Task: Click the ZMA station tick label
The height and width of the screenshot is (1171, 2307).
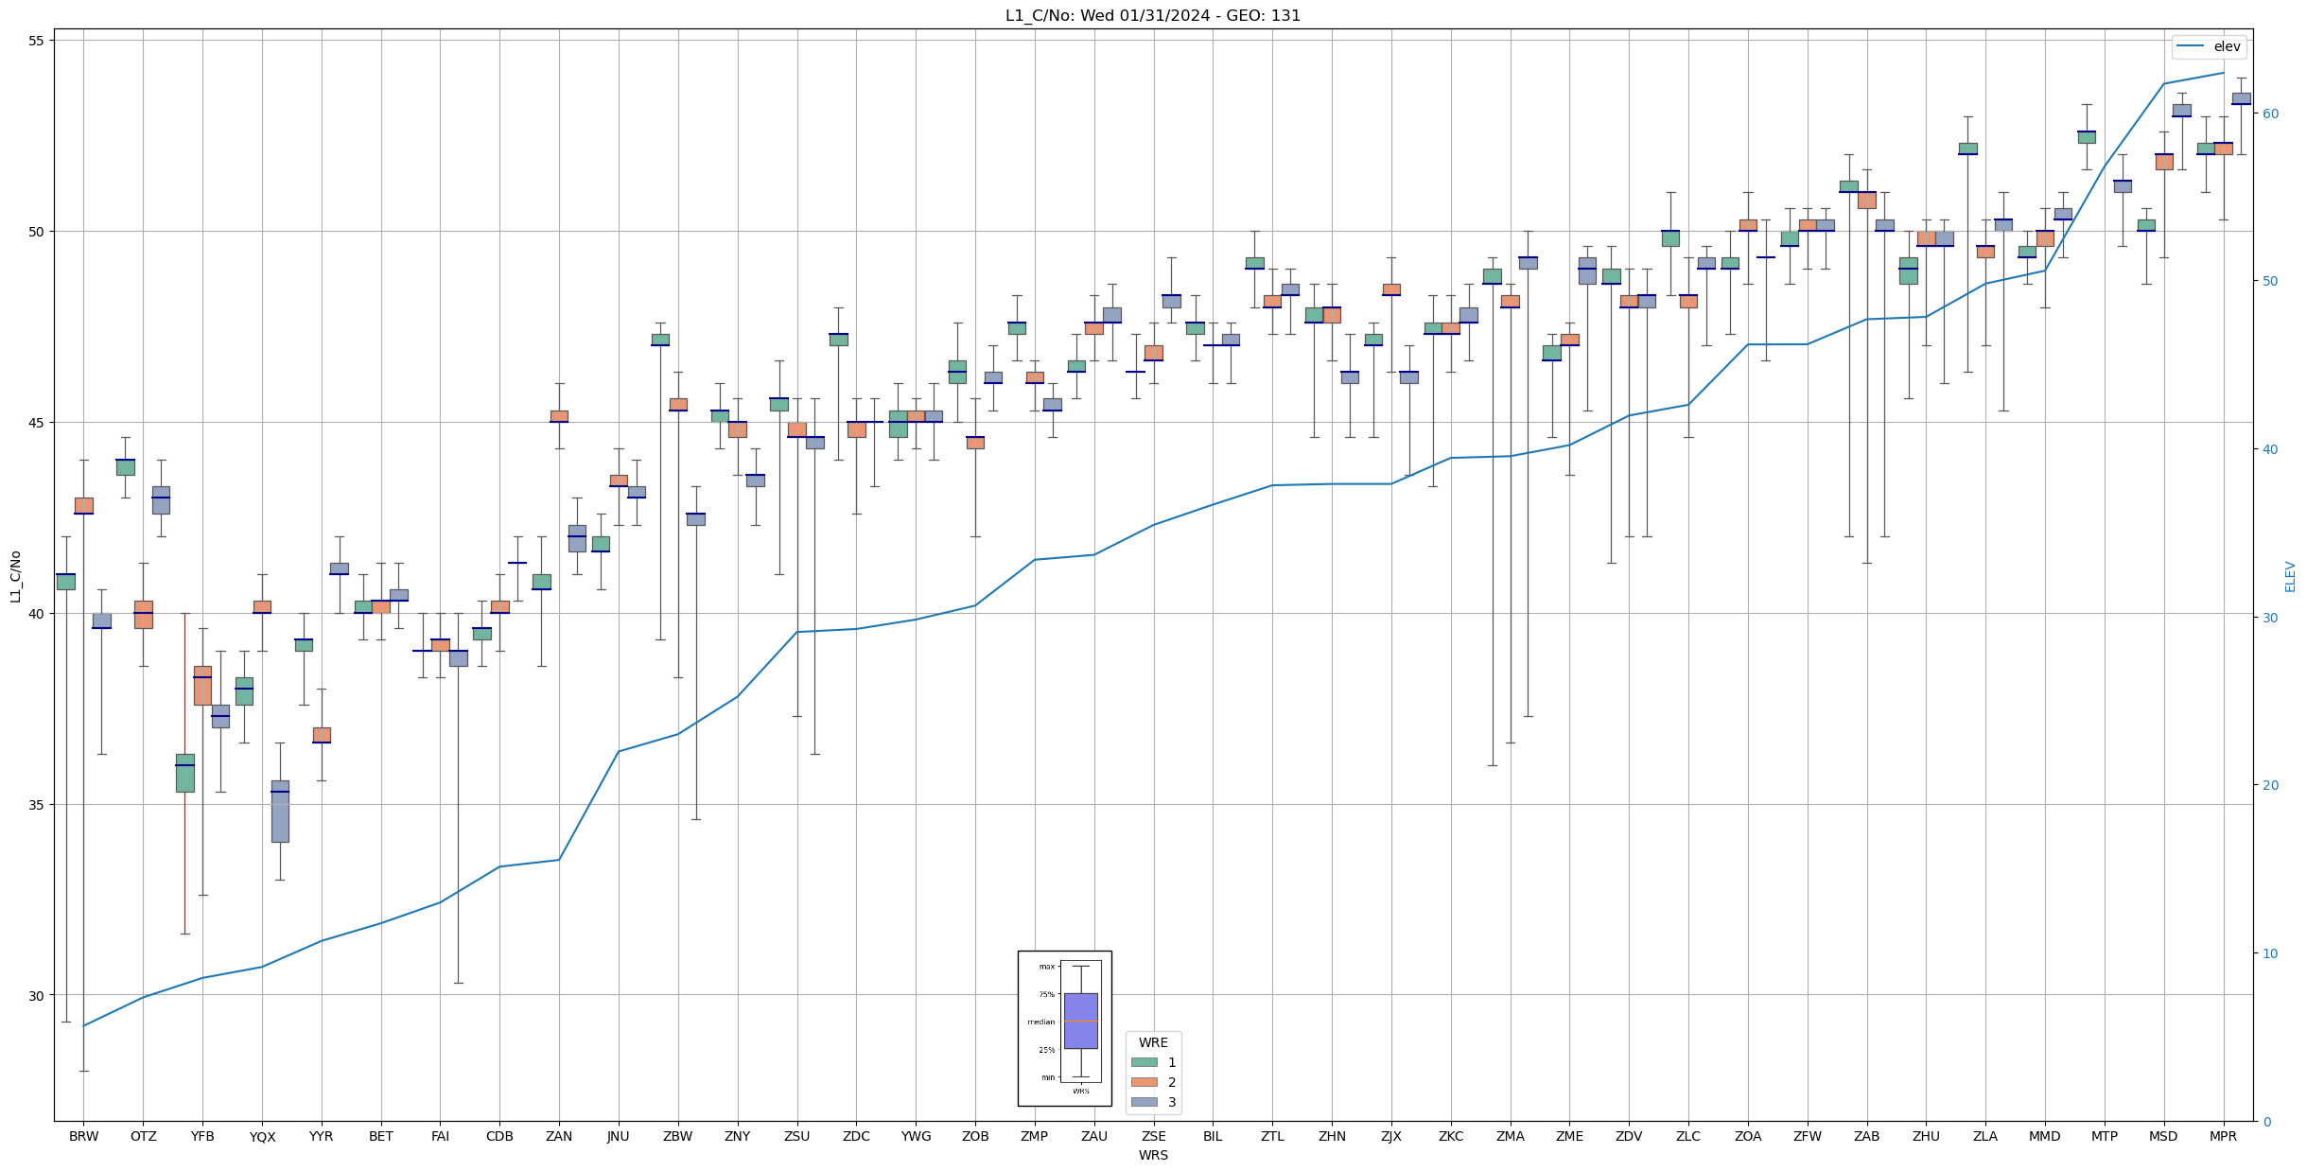Action: point(1510,1136)
